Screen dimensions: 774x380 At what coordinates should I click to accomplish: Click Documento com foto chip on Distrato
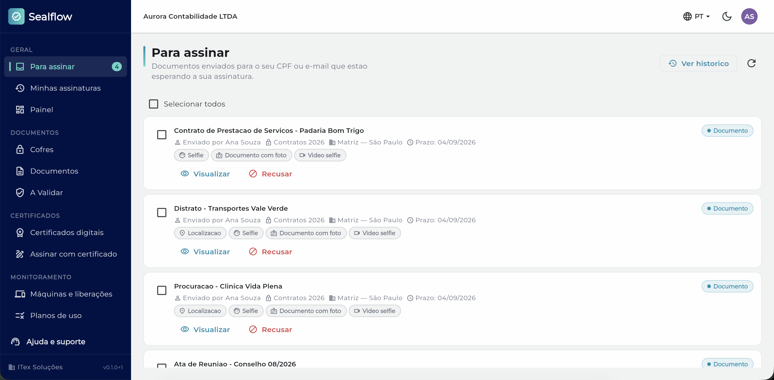point(306,233)
